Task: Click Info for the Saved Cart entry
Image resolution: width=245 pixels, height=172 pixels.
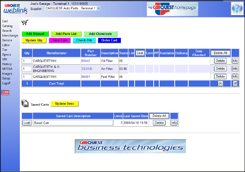Action: click(x=174, y=123)
